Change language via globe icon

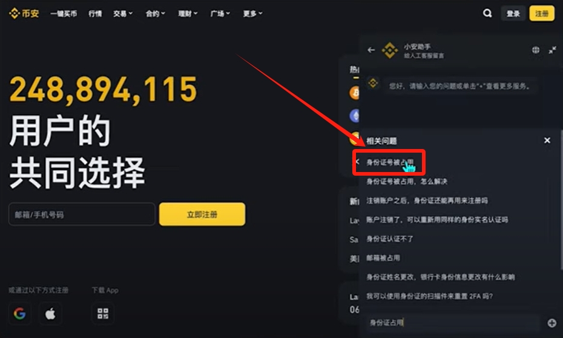[x=535, y=50]
